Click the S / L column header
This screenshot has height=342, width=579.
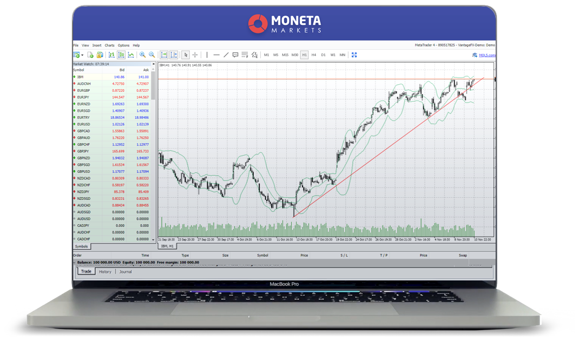(344, 256)
